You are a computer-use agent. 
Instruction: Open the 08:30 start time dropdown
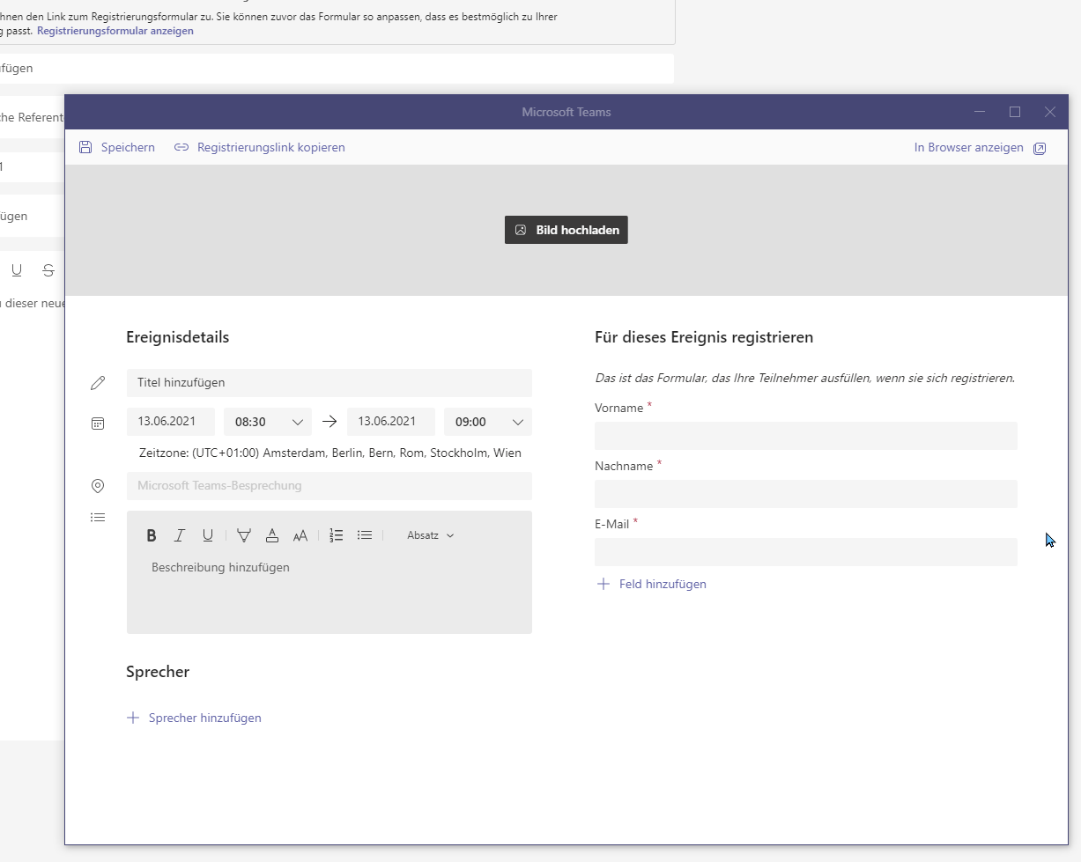[x=268, y=422]
